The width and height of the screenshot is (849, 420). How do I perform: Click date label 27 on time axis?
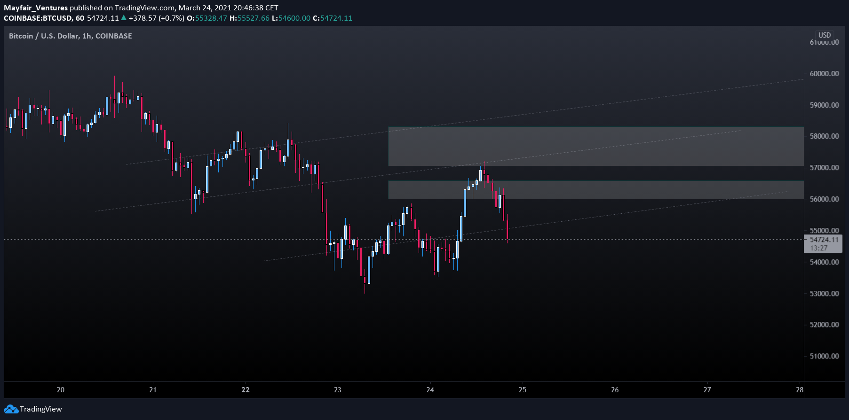tap(707, 390)
